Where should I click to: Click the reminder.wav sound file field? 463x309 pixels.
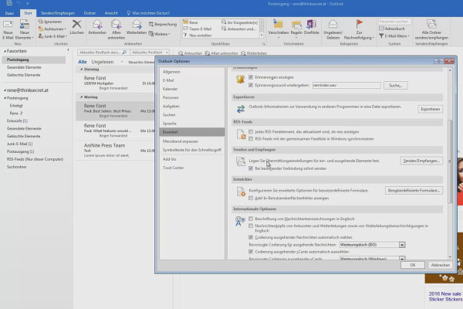(346, 85)
